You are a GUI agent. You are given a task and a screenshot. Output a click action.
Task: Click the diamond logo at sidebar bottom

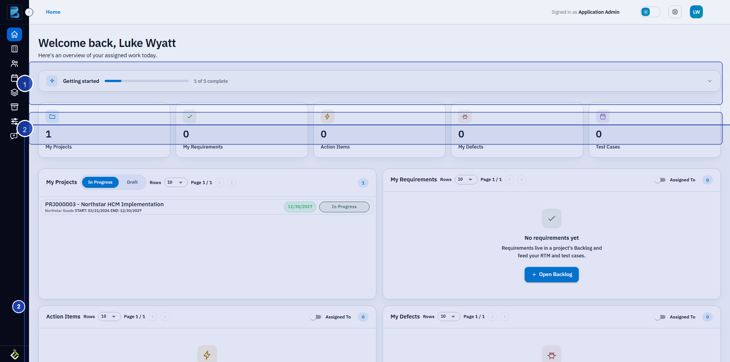pos(15,354)
